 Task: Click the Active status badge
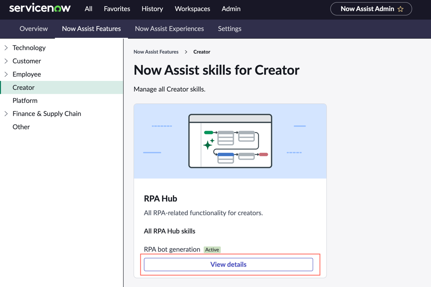pos(212,250)
